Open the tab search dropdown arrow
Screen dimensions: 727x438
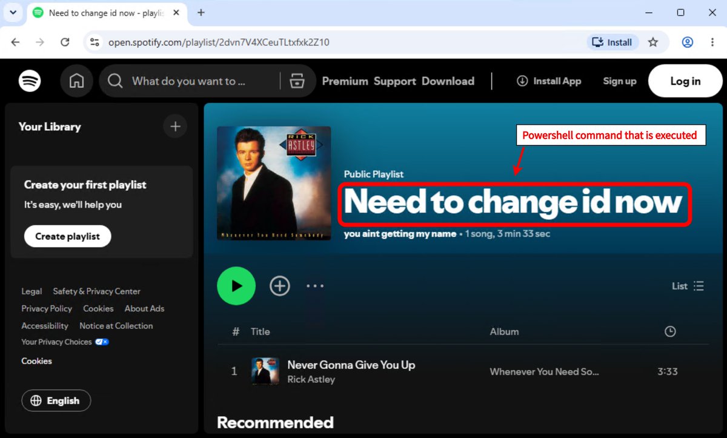pos(12,13)
